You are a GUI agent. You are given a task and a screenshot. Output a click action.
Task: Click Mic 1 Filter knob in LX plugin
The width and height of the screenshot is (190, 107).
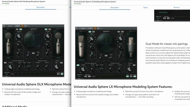92,48
